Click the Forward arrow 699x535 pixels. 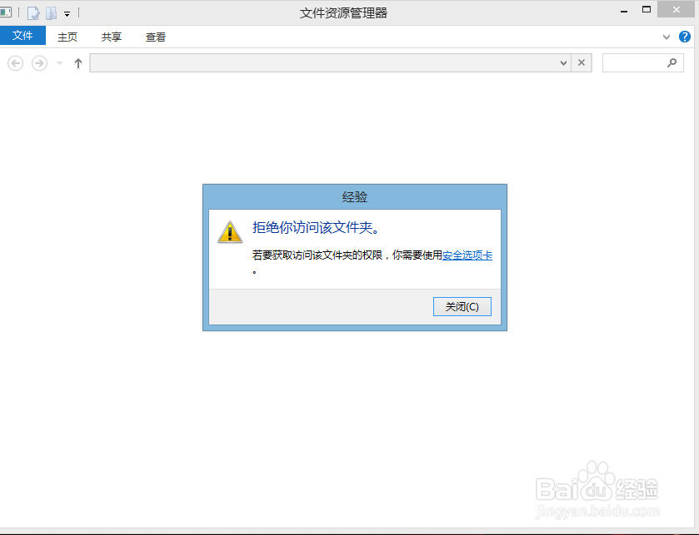click(38, 62)
